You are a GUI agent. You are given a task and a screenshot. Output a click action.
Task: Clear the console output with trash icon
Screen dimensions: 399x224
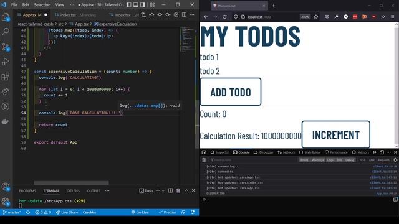pyautogui.click(x=204, y=160)
